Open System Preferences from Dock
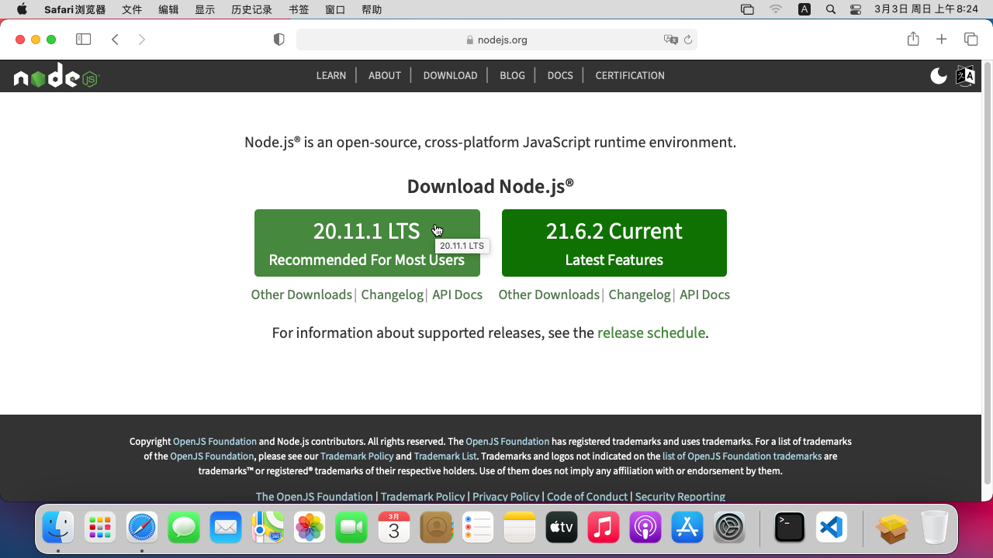 729,528
